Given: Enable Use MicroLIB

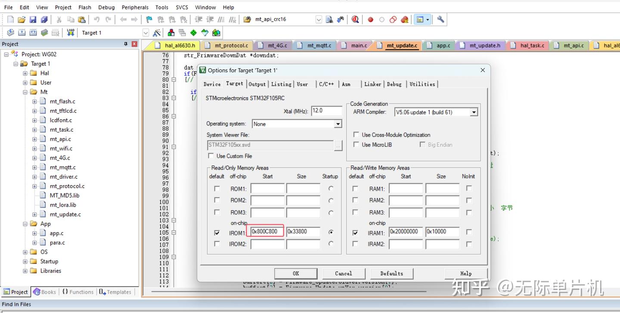Looking at the screenshot, I should tap(356, 145).
